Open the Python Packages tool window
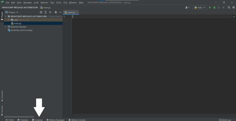 click(56, 120)
